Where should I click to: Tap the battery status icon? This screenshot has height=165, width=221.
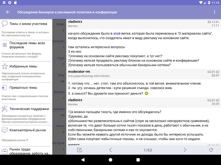(x=209, y=3)
